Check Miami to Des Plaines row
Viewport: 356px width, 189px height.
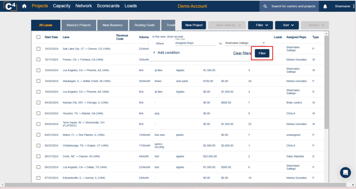click(38, 135)
